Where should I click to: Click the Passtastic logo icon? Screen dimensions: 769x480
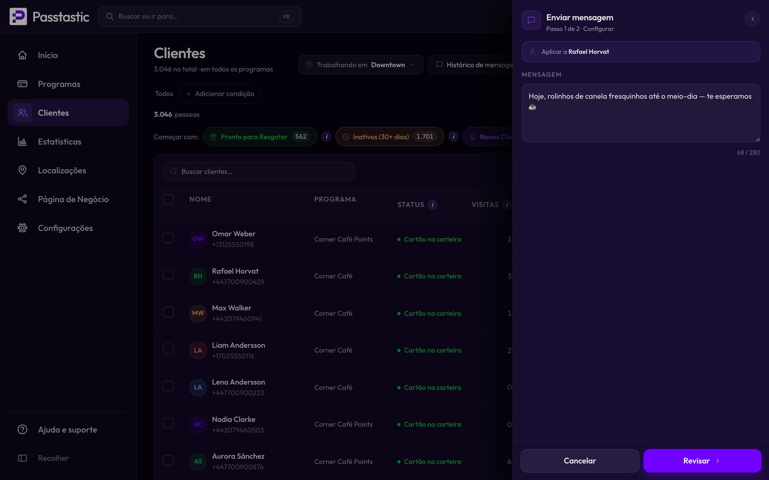(x=18, y=16)
